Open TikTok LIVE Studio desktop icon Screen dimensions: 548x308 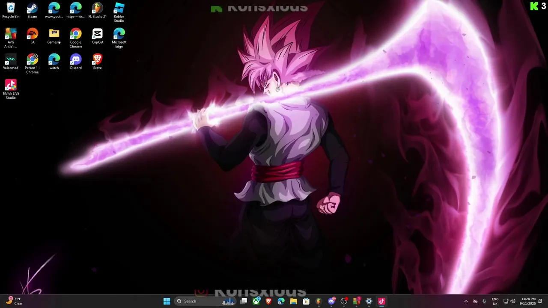[x=11, y=90]
